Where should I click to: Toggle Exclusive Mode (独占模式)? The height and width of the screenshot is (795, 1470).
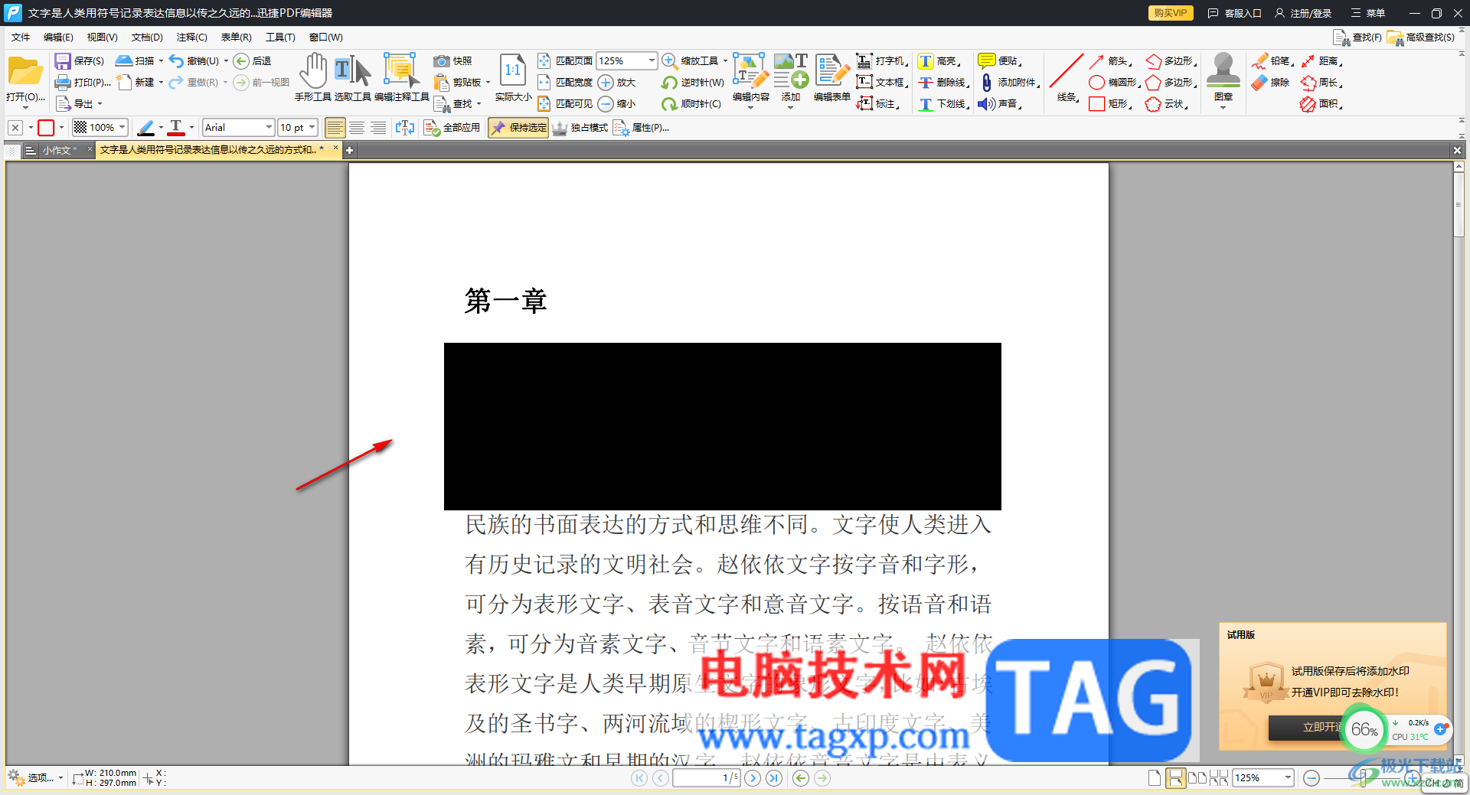580,128
